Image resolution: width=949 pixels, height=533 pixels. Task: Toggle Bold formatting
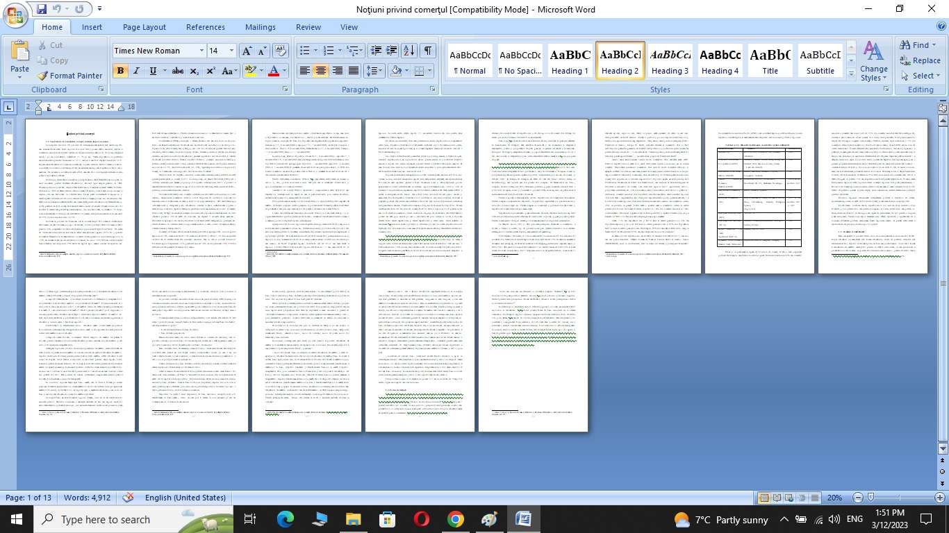pos(121,71)
